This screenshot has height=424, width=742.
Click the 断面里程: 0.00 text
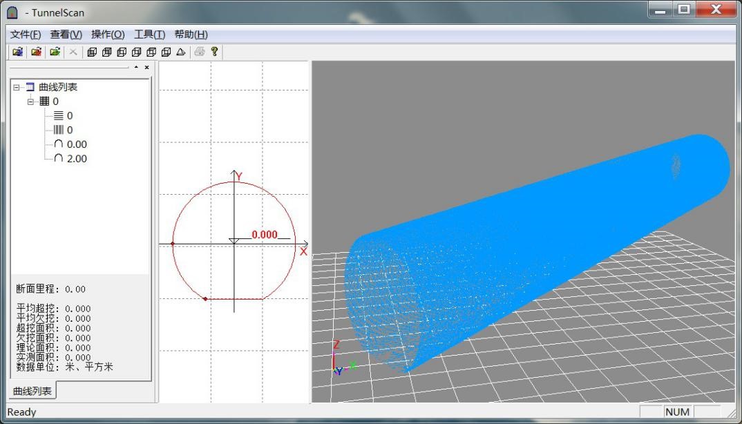pos(51,289)
